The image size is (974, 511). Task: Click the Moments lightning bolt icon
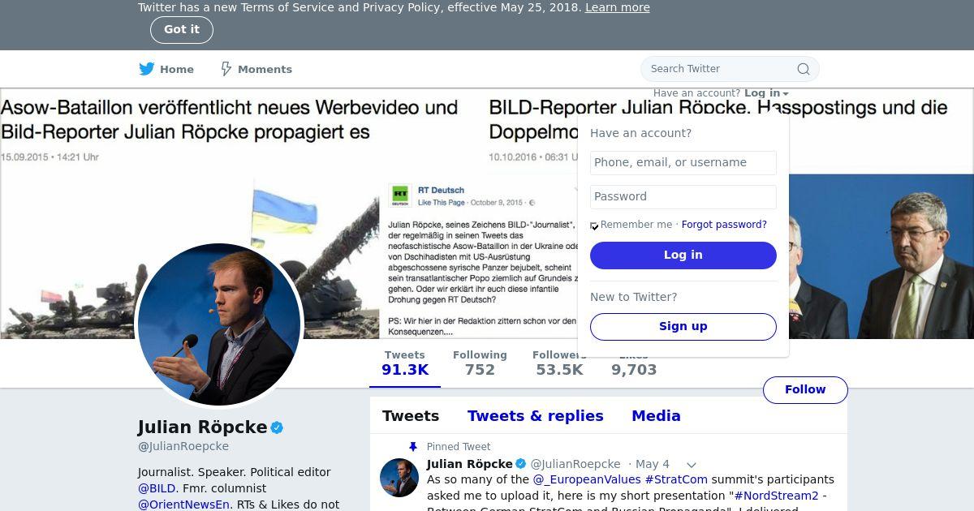(226, 69)
